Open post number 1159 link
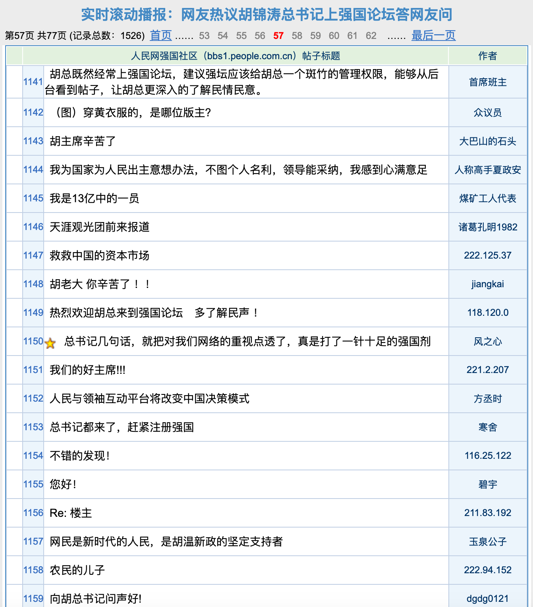This screenshot has height=607, width=533. tap(33, 599)
